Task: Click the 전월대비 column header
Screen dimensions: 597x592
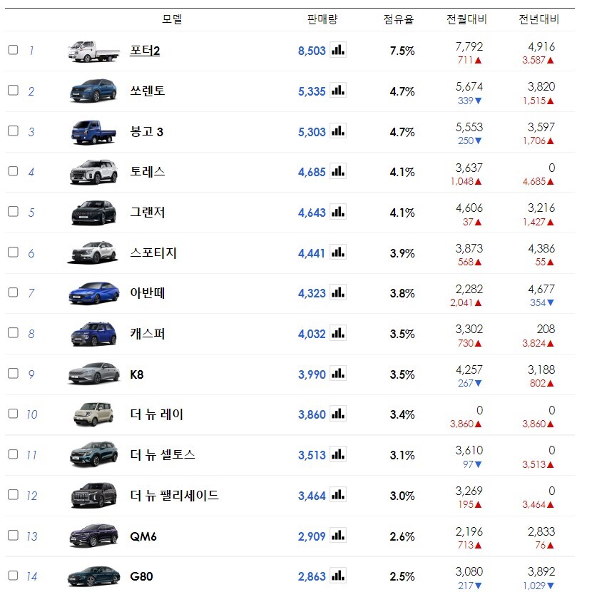Action: (x=466, y=19)
